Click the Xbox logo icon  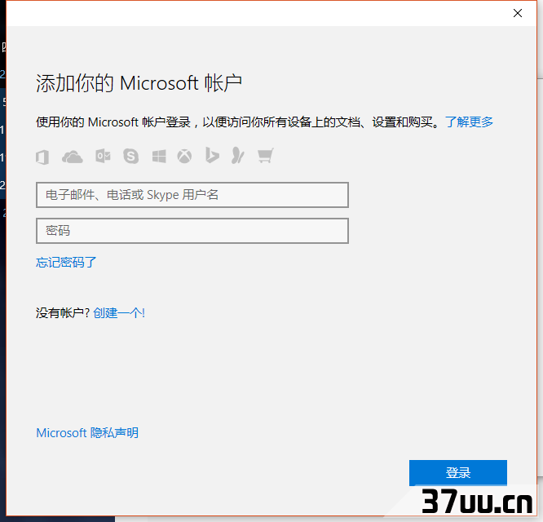tap(184, 157)
